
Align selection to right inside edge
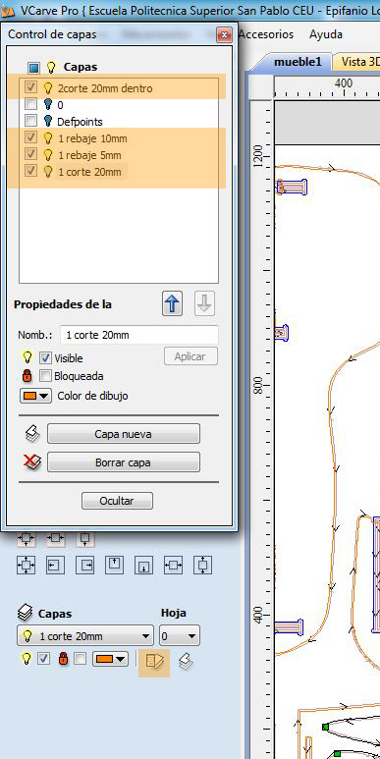click(x=85, y=565)
